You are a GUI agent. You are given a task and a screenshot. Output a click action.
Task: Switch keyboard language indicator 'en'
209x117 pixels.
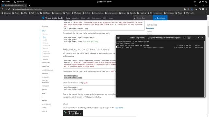point(195,2)
